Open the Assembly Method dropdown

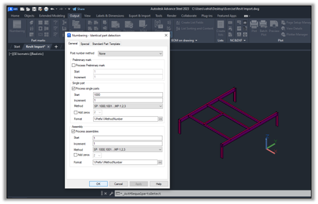point(128,149)
